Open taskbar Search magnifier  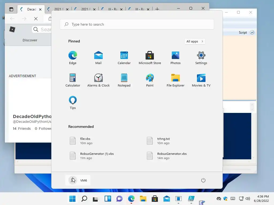84,199
